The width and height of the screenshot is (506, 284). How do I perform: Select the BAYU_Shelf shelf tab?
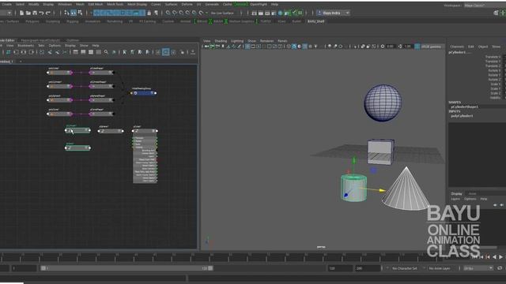click(316, 21)
